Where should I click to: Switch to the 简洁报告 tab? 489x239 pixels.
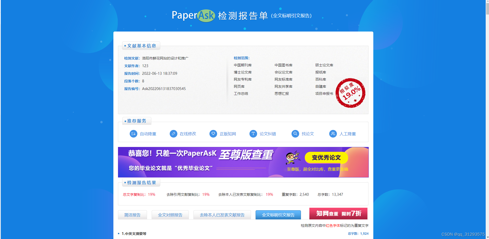click(x=133, y=215)
